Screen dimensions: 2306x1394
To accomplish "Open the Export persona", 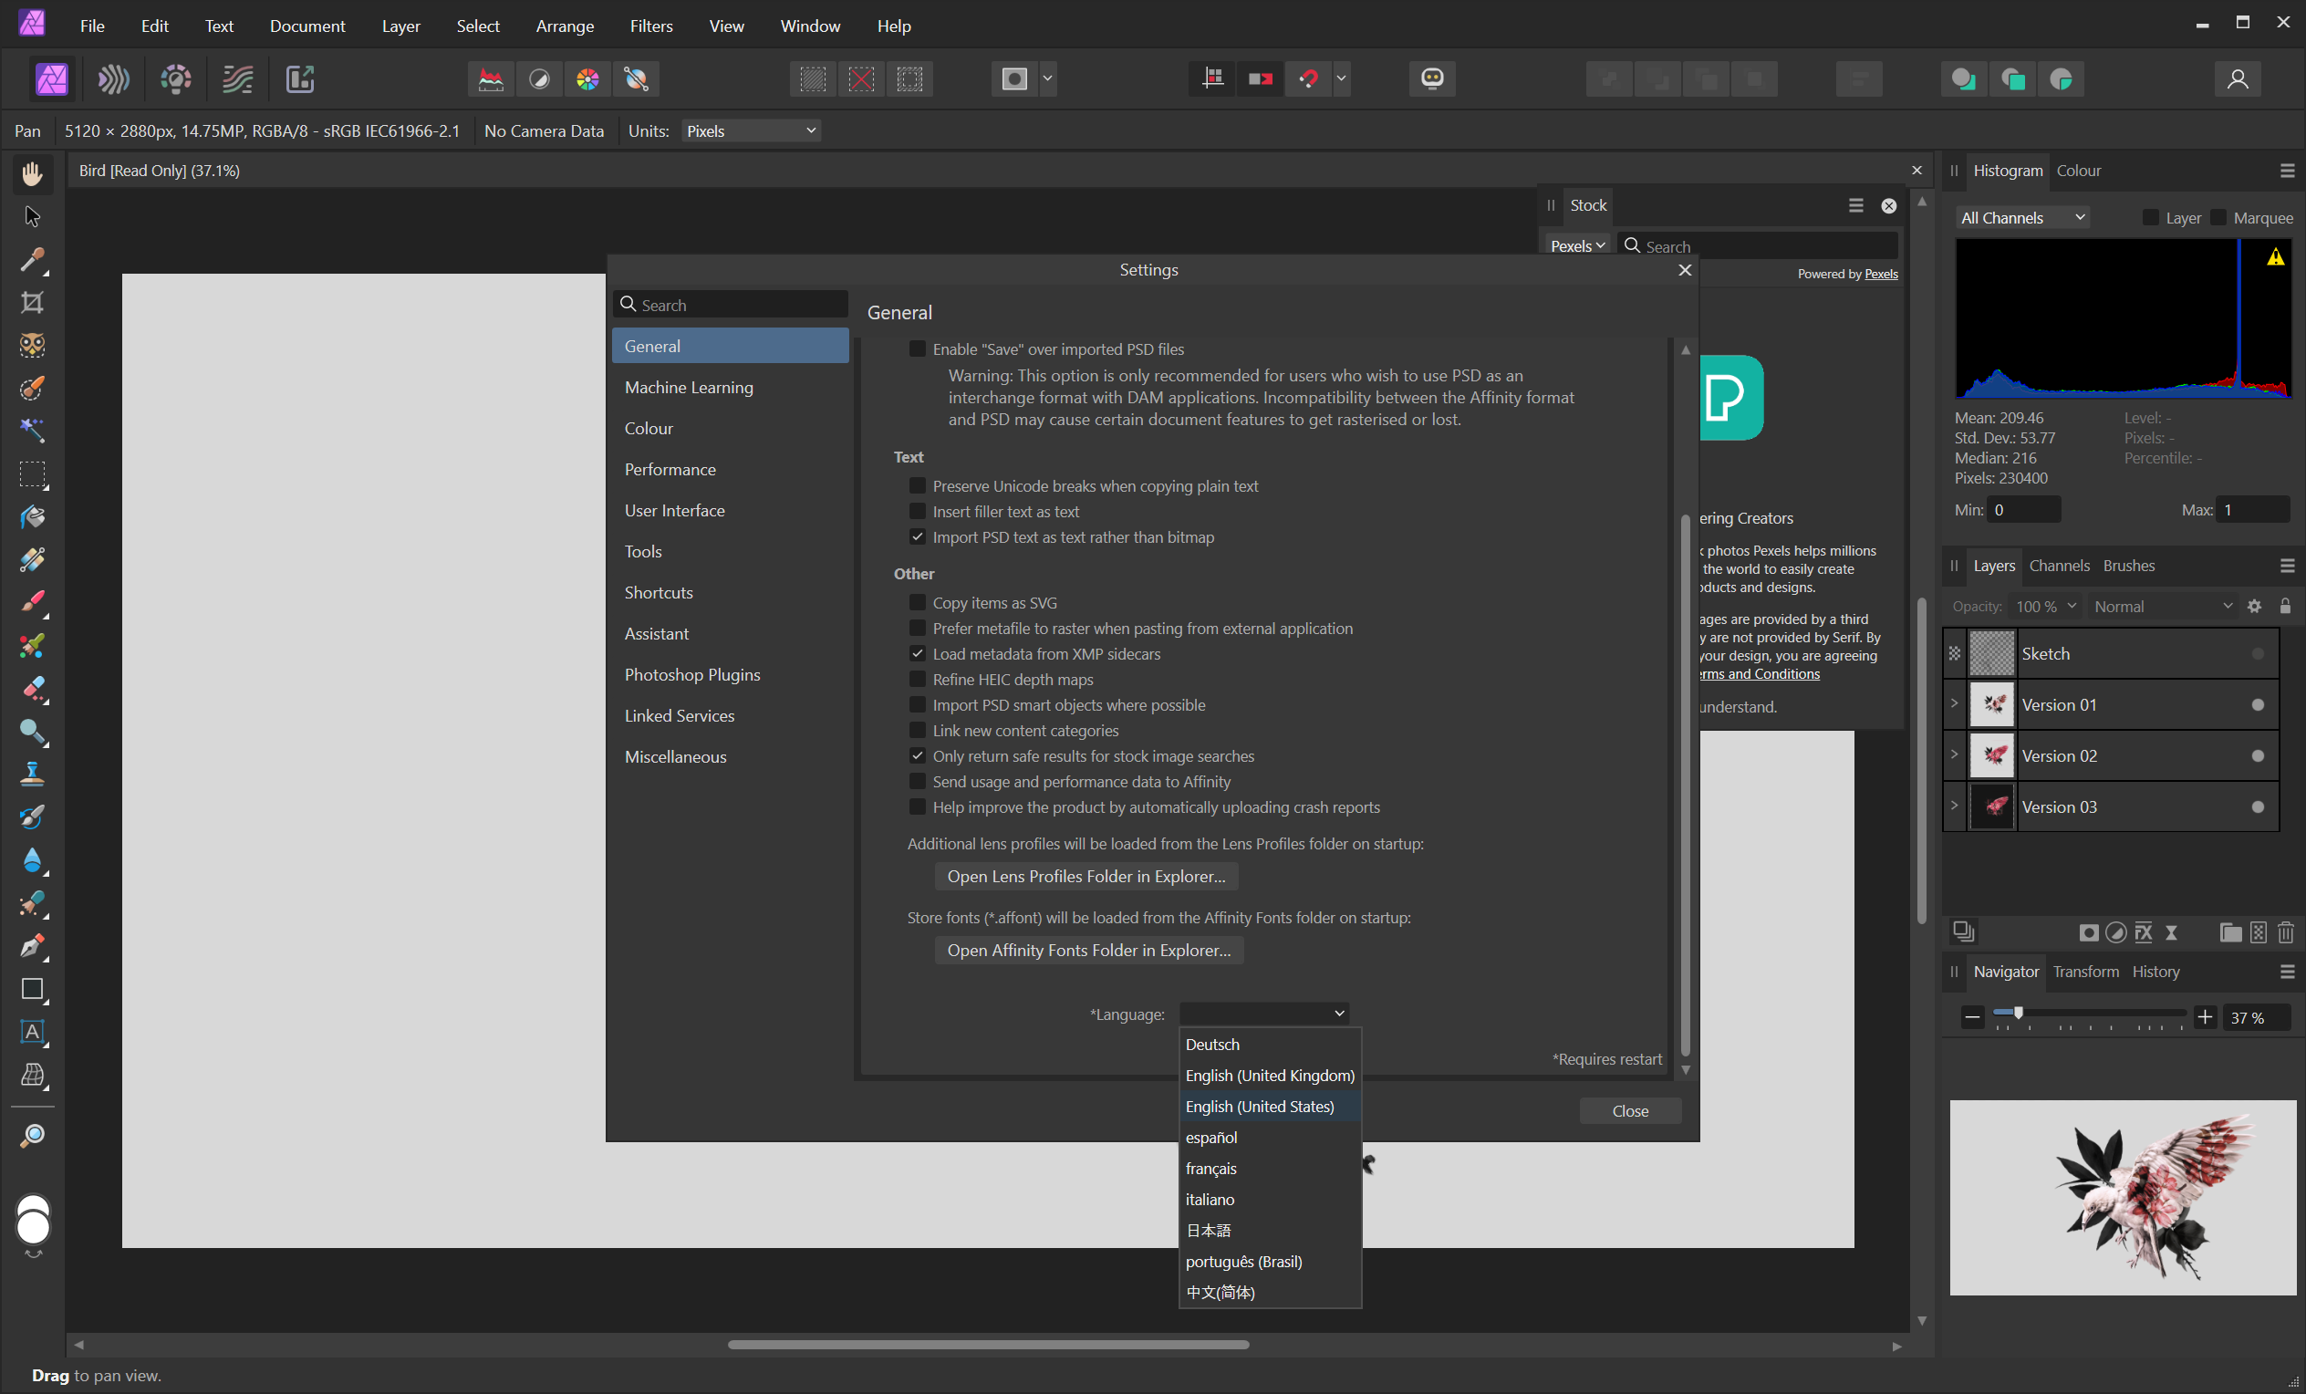I will pyautogui.click(x=299, y=79).
